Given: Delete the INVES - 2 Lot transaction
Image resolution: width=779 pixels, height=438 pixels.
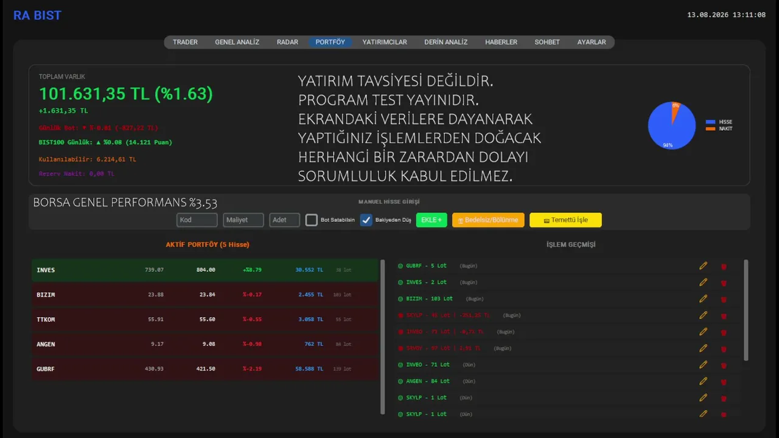Looking at the screenshot, I should (x=724, y=283).
